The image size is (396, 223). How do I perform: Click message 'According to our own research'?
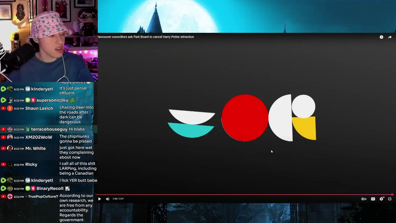coord(76,208)
